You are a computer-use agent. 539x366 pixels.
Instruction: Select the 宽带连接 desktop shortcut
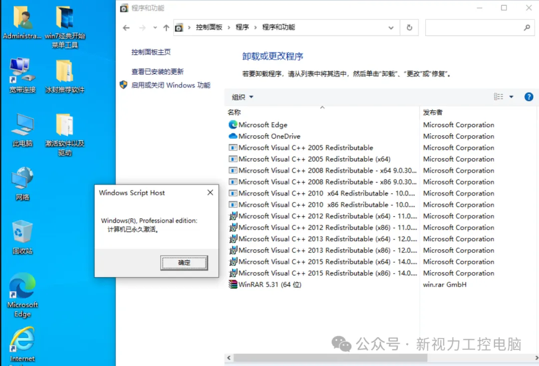(22, 75)
